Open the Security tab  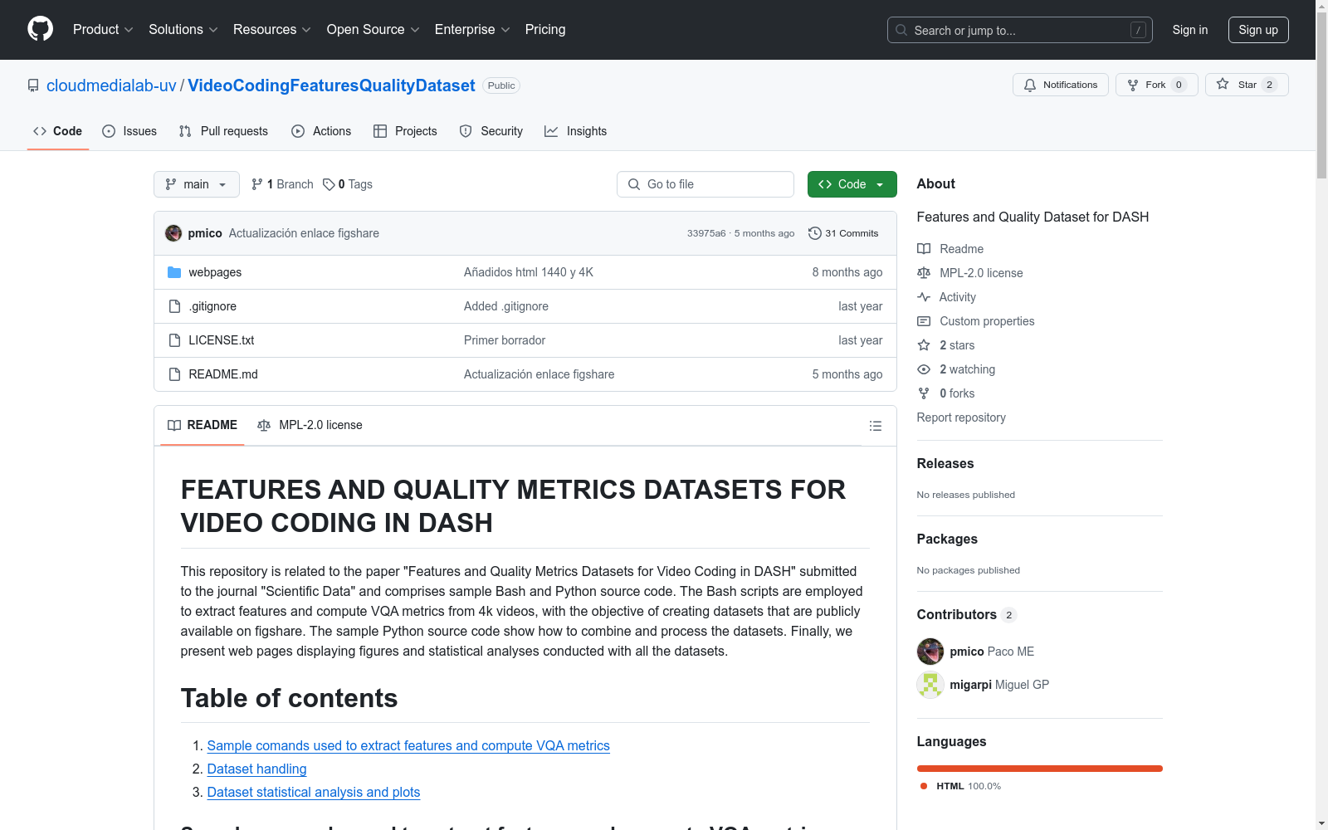491,131
